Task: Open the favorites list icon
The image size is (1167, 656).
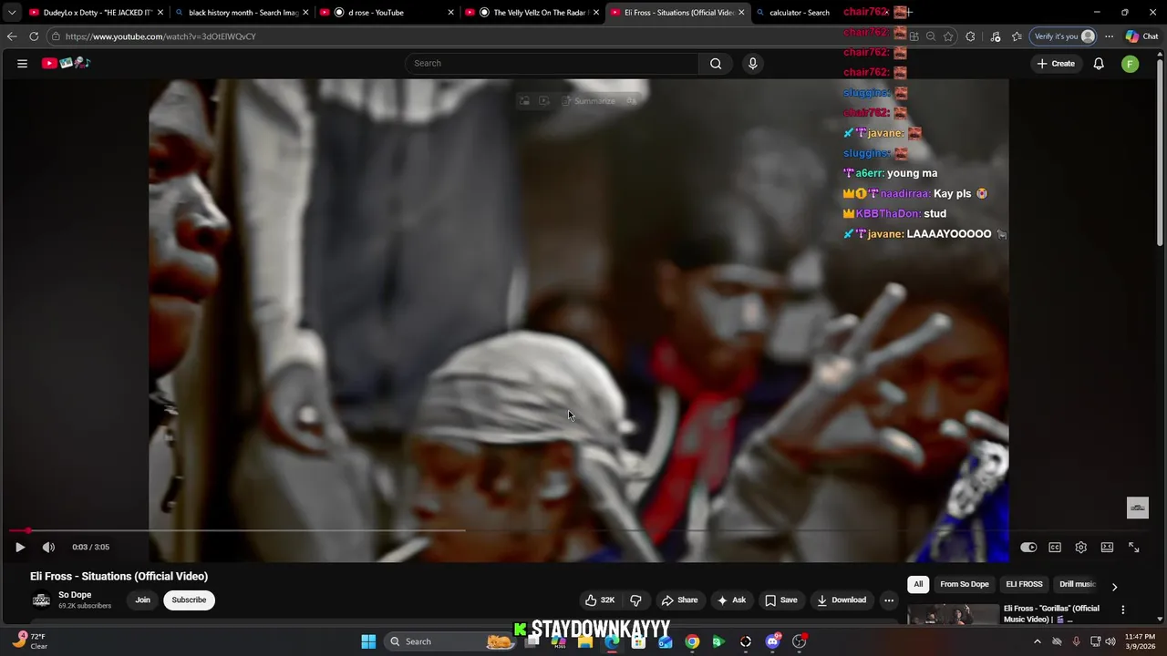Action: 1017,36
